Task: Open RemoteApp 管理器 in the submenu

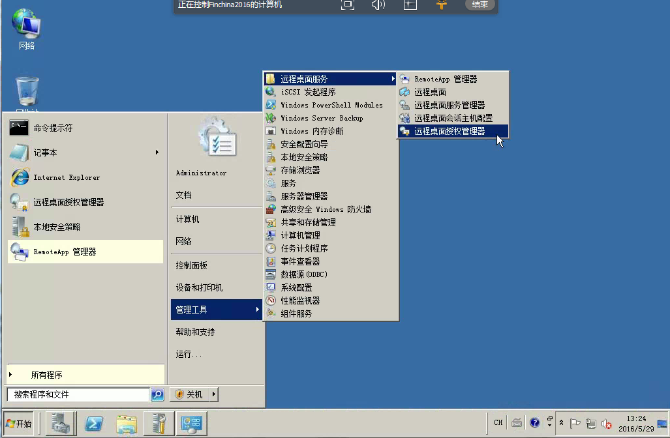Action: click(x=453, y=79)
